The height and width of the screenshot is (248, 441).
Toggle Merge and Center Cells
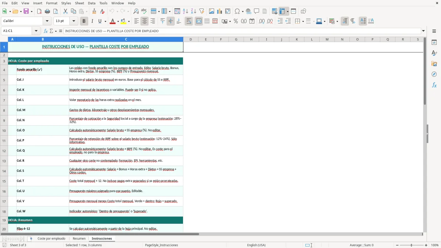pyautogui.click(x=199, y=21)
